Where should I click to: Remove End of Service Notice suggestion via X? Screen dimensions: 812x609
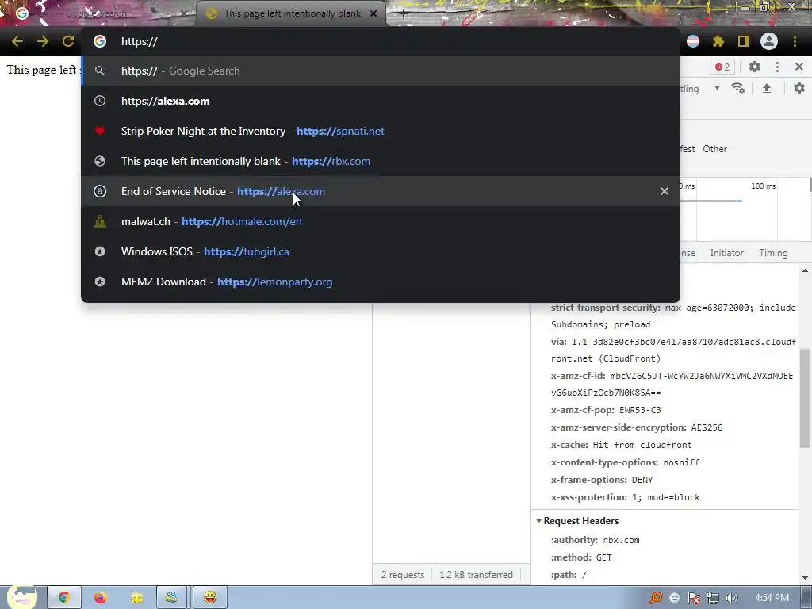(x=665, y=191)
